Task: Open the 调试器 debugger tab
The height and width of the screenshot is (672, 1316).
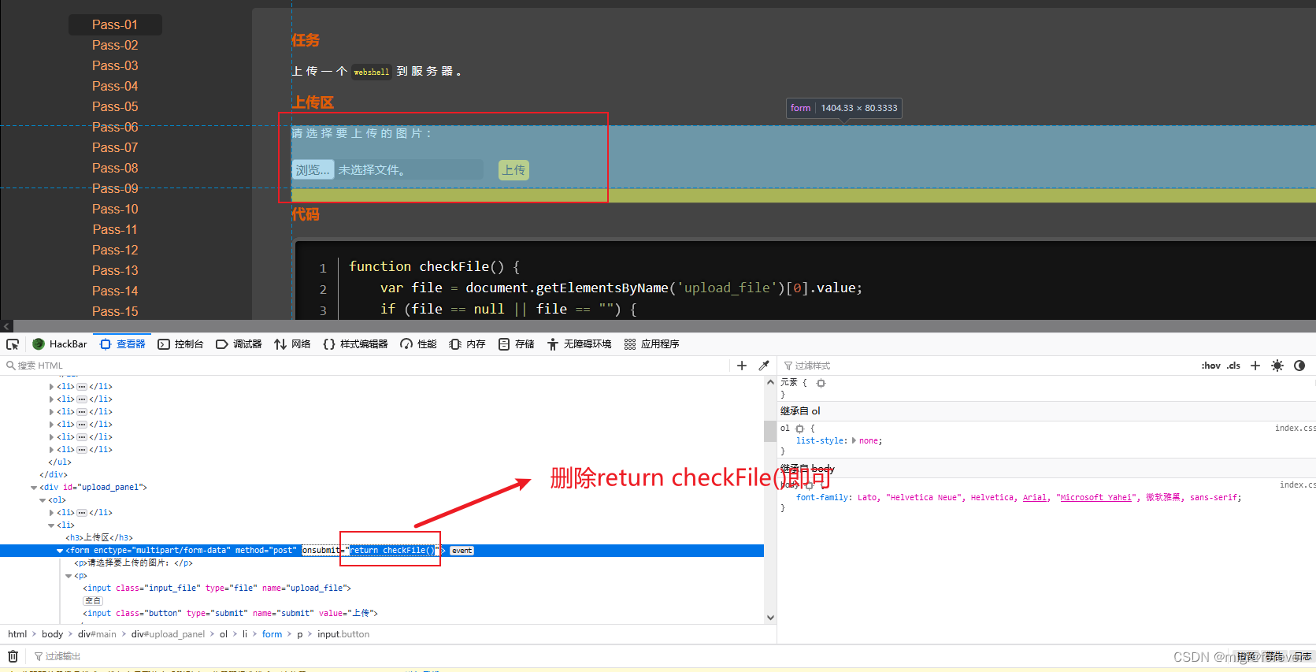Action: click(239, 344)
